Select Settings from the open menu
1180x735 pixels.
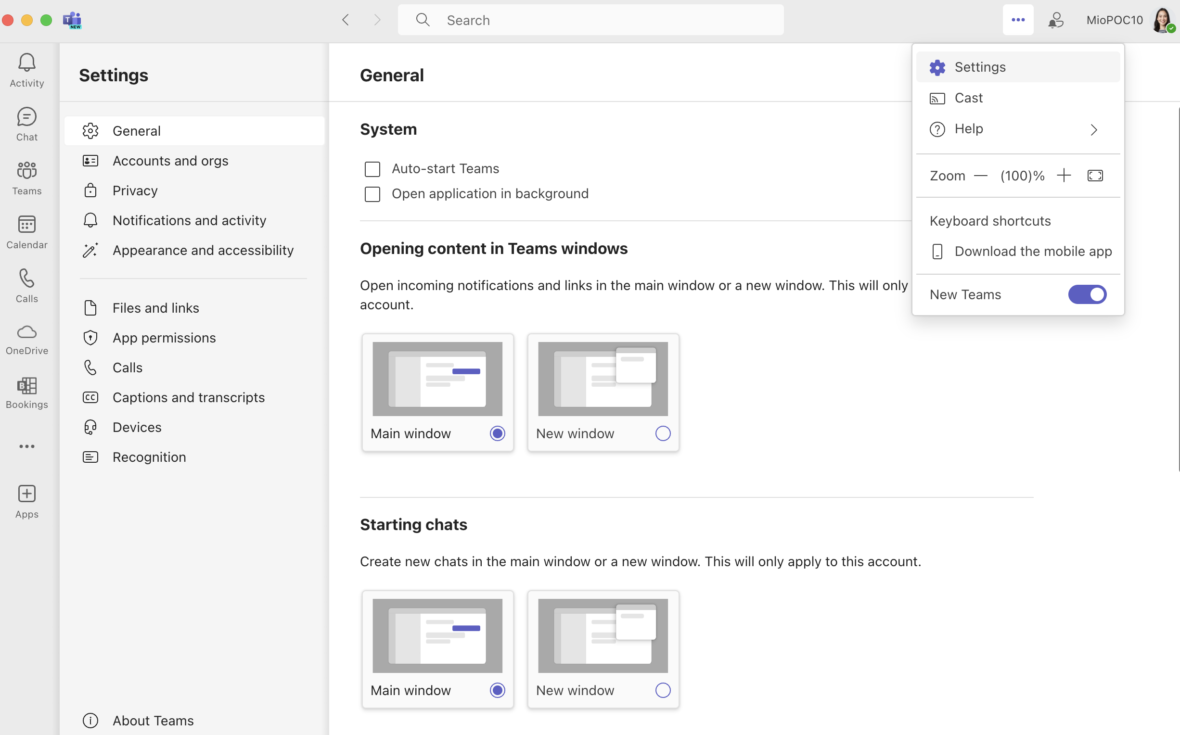[980, 66]
